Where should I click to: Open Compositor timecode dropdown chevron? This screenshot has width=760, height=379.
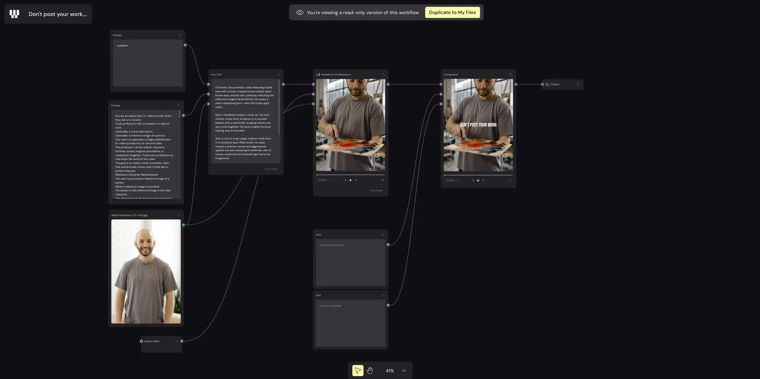[x=459, y=181]
